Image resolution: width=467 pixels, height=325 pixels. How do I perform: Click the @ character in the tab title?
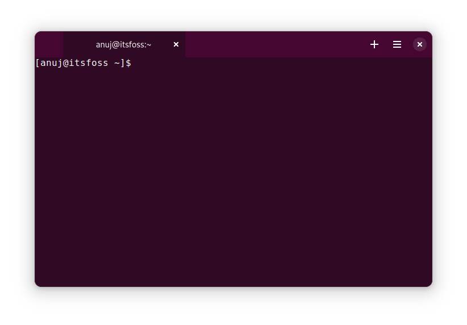coord(115,44)
